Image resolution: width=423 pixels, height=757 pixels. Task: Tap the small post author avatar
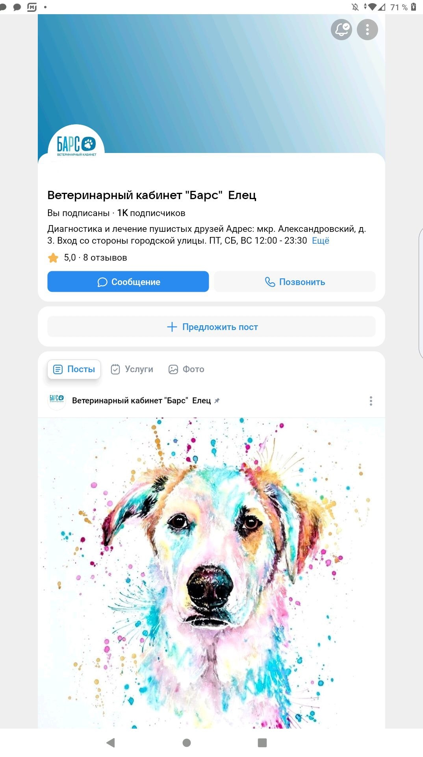[x=57, y=401]
